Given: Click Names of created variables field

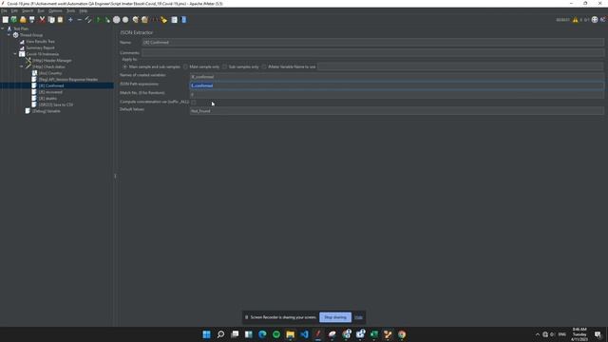Looking at the screenshot, I should pyautogui.click(x=397, y=77).
